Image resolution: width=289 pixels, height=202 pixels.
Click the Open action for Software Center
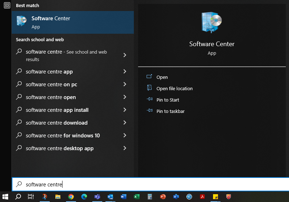162,77
